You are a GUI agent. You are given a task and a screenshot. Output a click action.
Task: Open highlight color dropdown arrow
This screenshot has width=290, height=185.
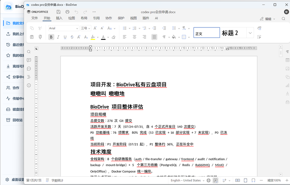98,37
